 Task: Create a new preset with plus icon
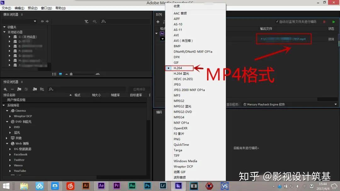[5, 89]
